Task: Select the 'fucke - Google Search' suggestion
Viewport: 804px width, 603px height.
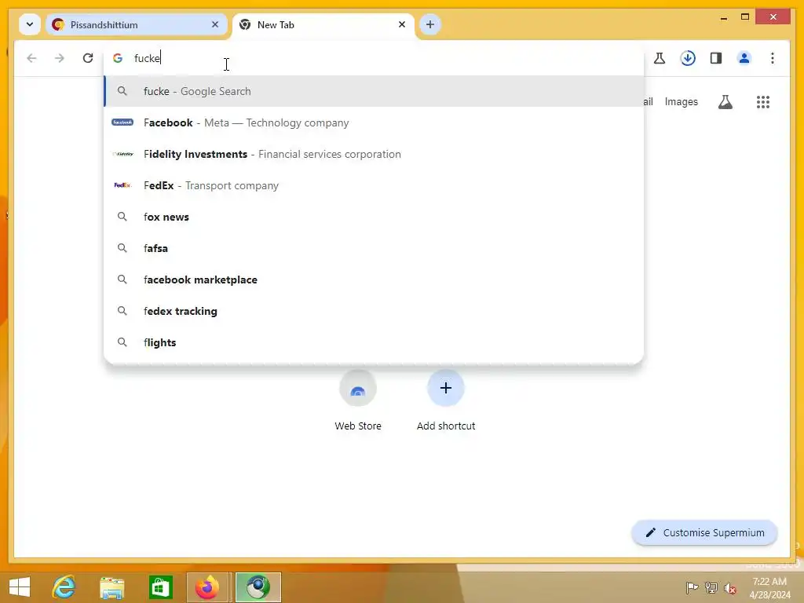Action: click(373, 91)
